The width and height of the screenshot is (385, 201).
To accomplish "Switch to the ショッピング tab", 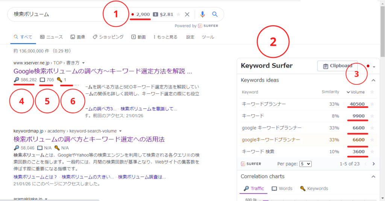I will [108, 37].
